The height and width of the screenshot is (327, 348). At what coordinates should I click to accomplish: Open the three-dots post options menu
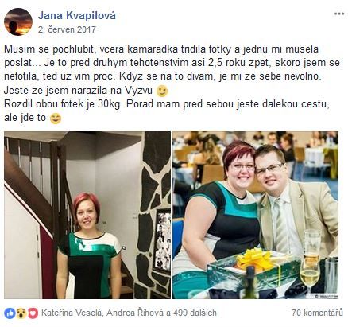click(x=339, y=14)
